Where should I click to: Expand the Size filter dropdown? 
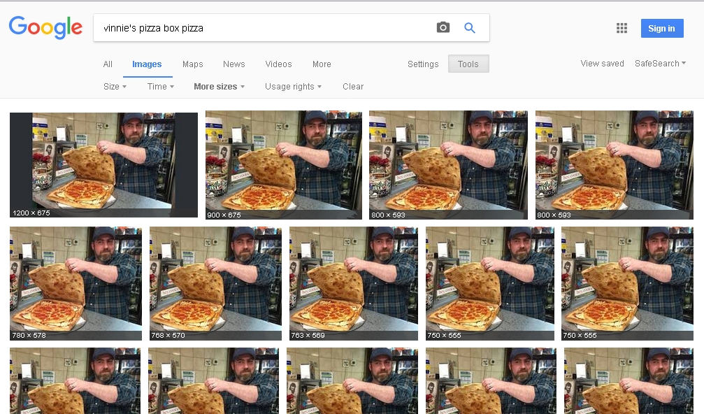pyautogui.click(x=115, y=86)
